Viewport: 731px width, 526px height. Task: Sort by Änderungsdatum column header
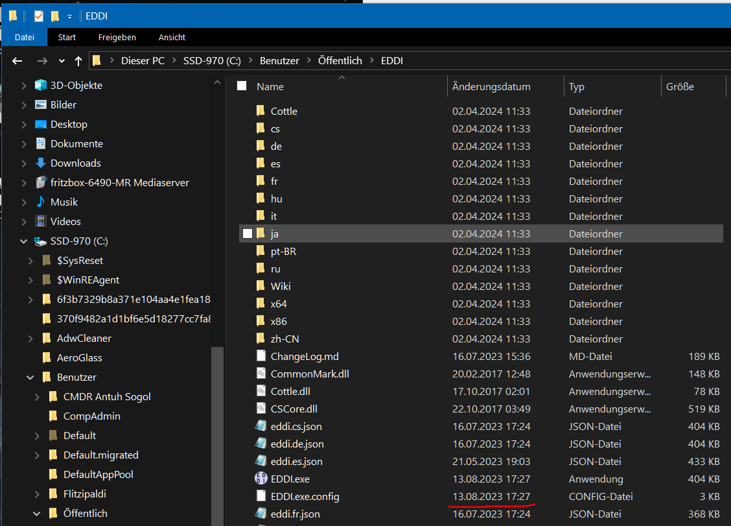(491, 87)
